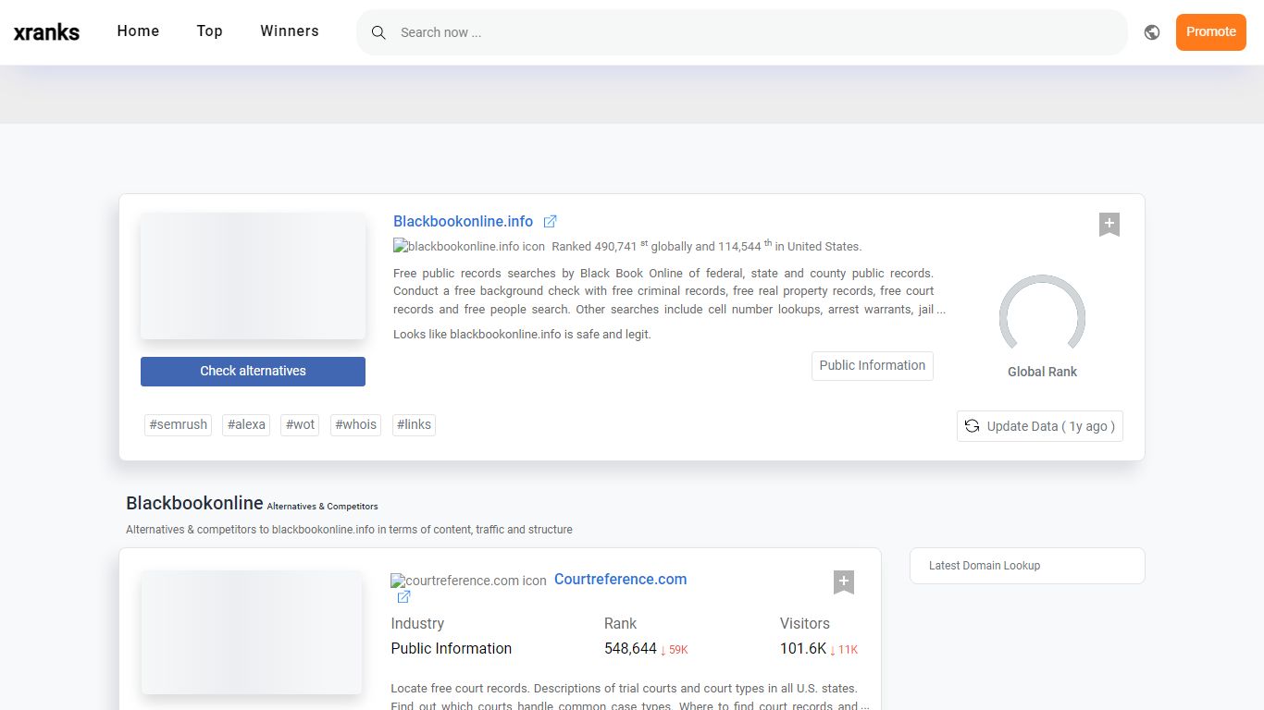The width and height of the screenshot is (1264, 710).
Task: Click the orange Promote button
Action: pyautogui.click(x=1210, y=32)
